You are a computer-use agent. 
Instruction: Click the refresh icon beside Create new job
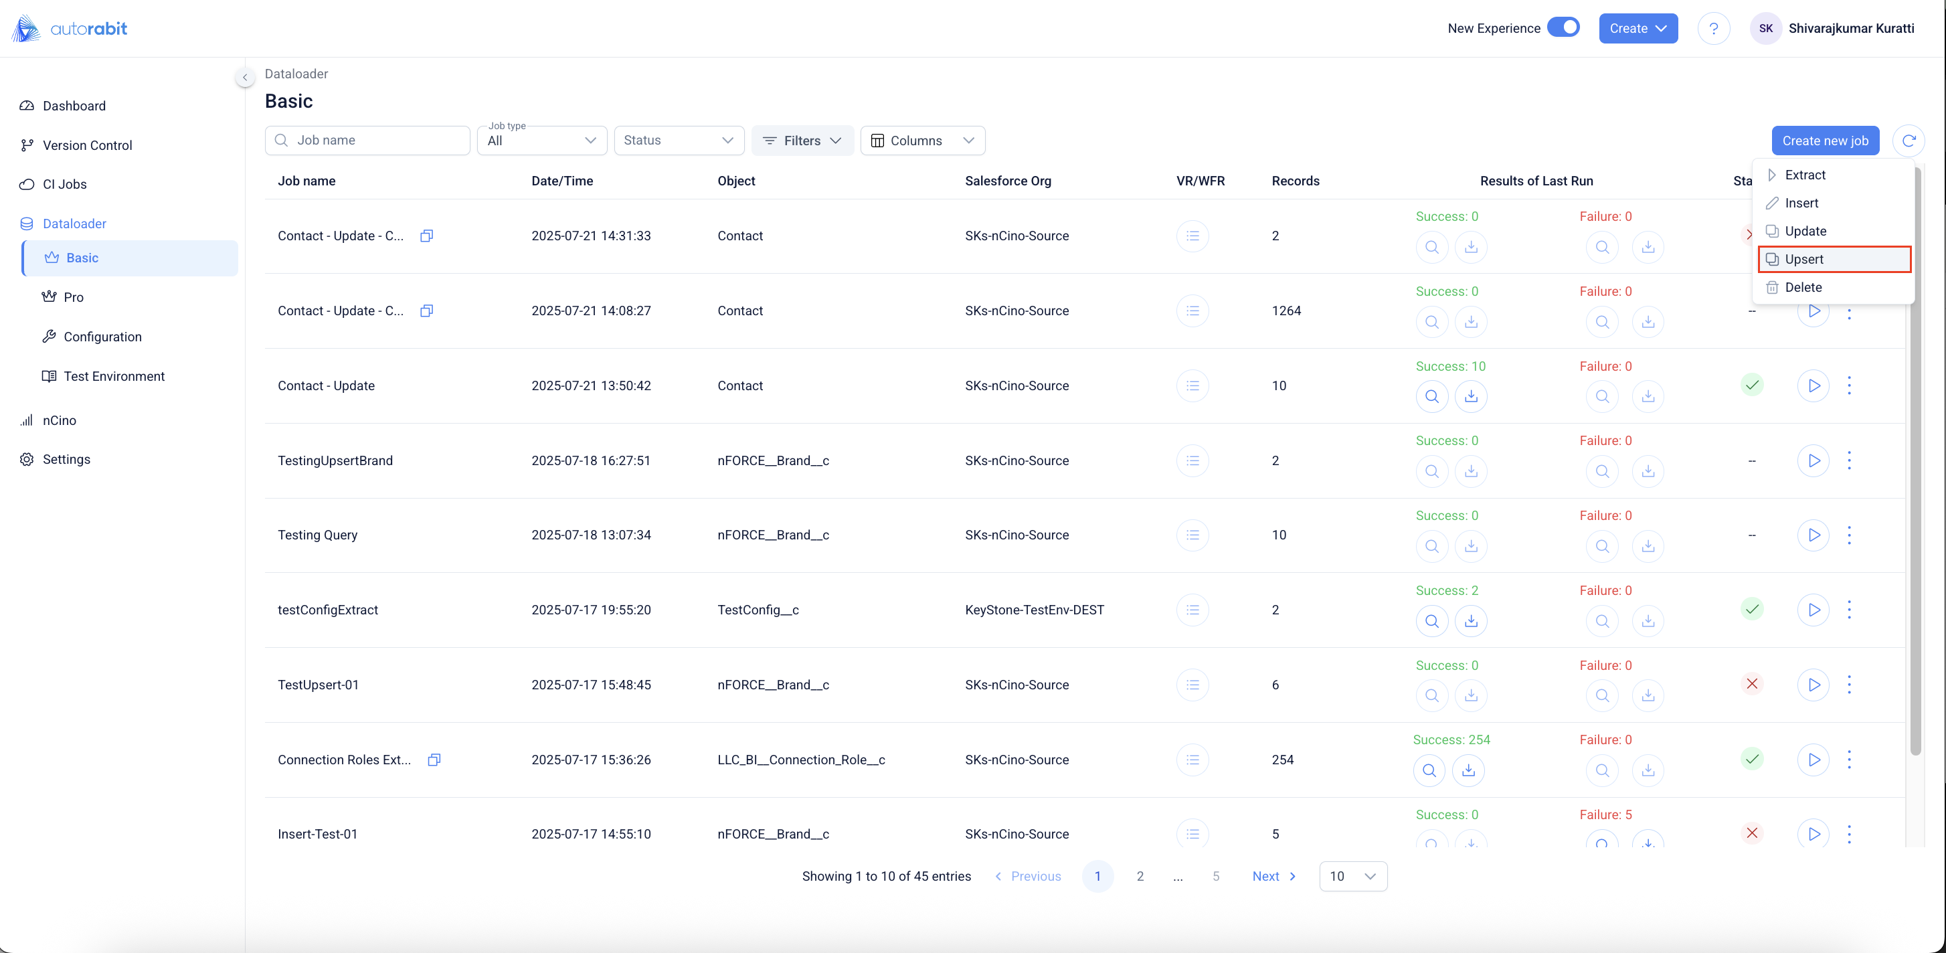(1909, 141)
